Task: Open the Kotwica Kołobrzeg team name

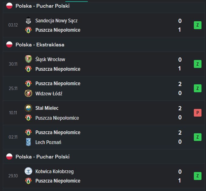Action: pos(54,171)
